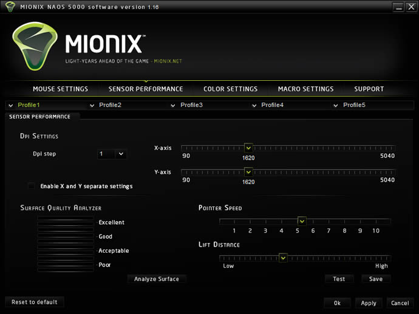This screenshot has width=419, height=314.
Task: Confirm with the Ok button
Action: coord(337,303)
